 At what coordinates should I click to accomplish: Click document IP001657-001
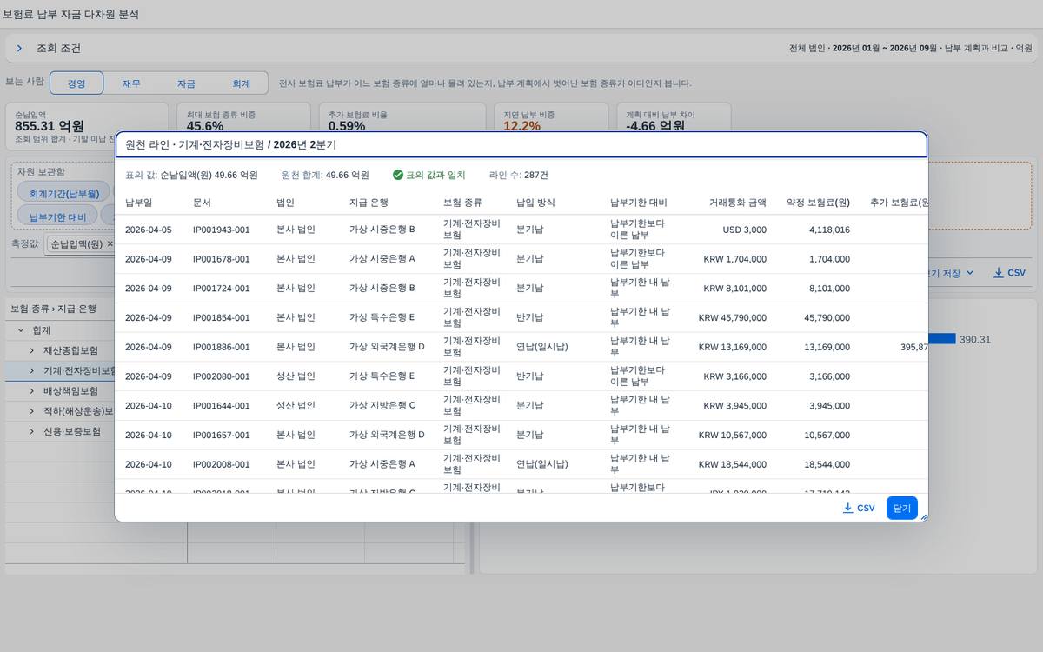coord(222,435)
